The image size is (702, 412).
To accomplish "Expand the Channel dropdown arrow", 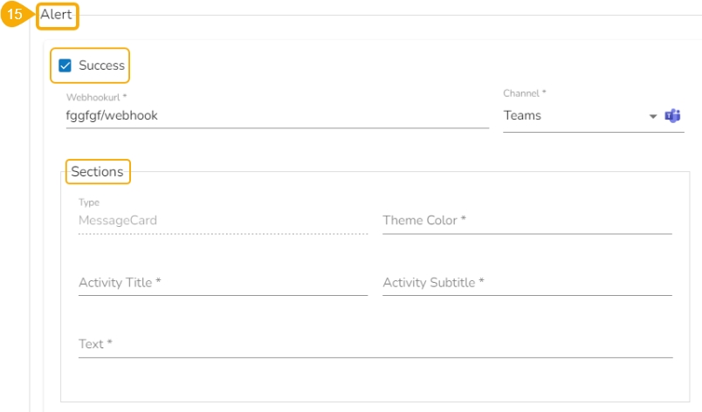I will [652, 116].
